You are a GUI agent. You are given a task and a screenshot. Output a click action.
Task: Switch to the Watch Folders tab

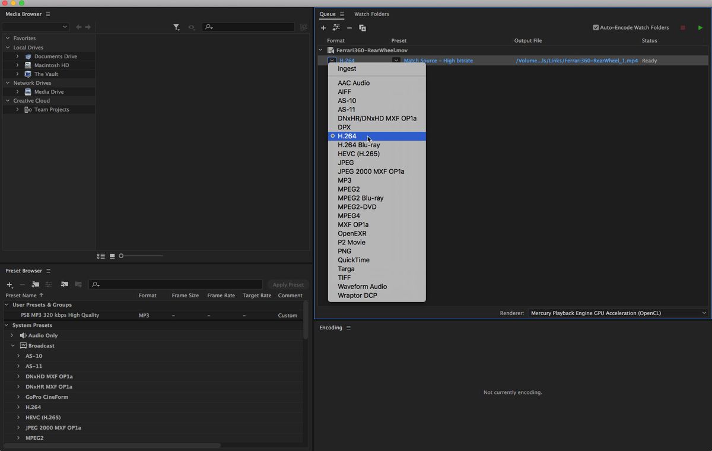point(371,14)
